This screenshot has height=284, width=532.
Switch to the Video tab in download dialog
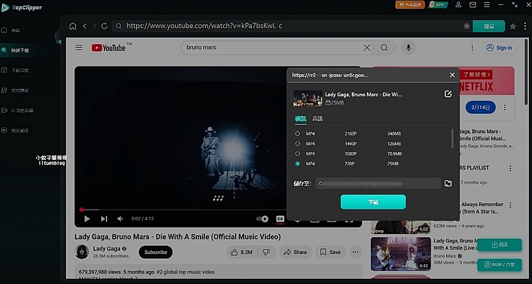[301, 119]
